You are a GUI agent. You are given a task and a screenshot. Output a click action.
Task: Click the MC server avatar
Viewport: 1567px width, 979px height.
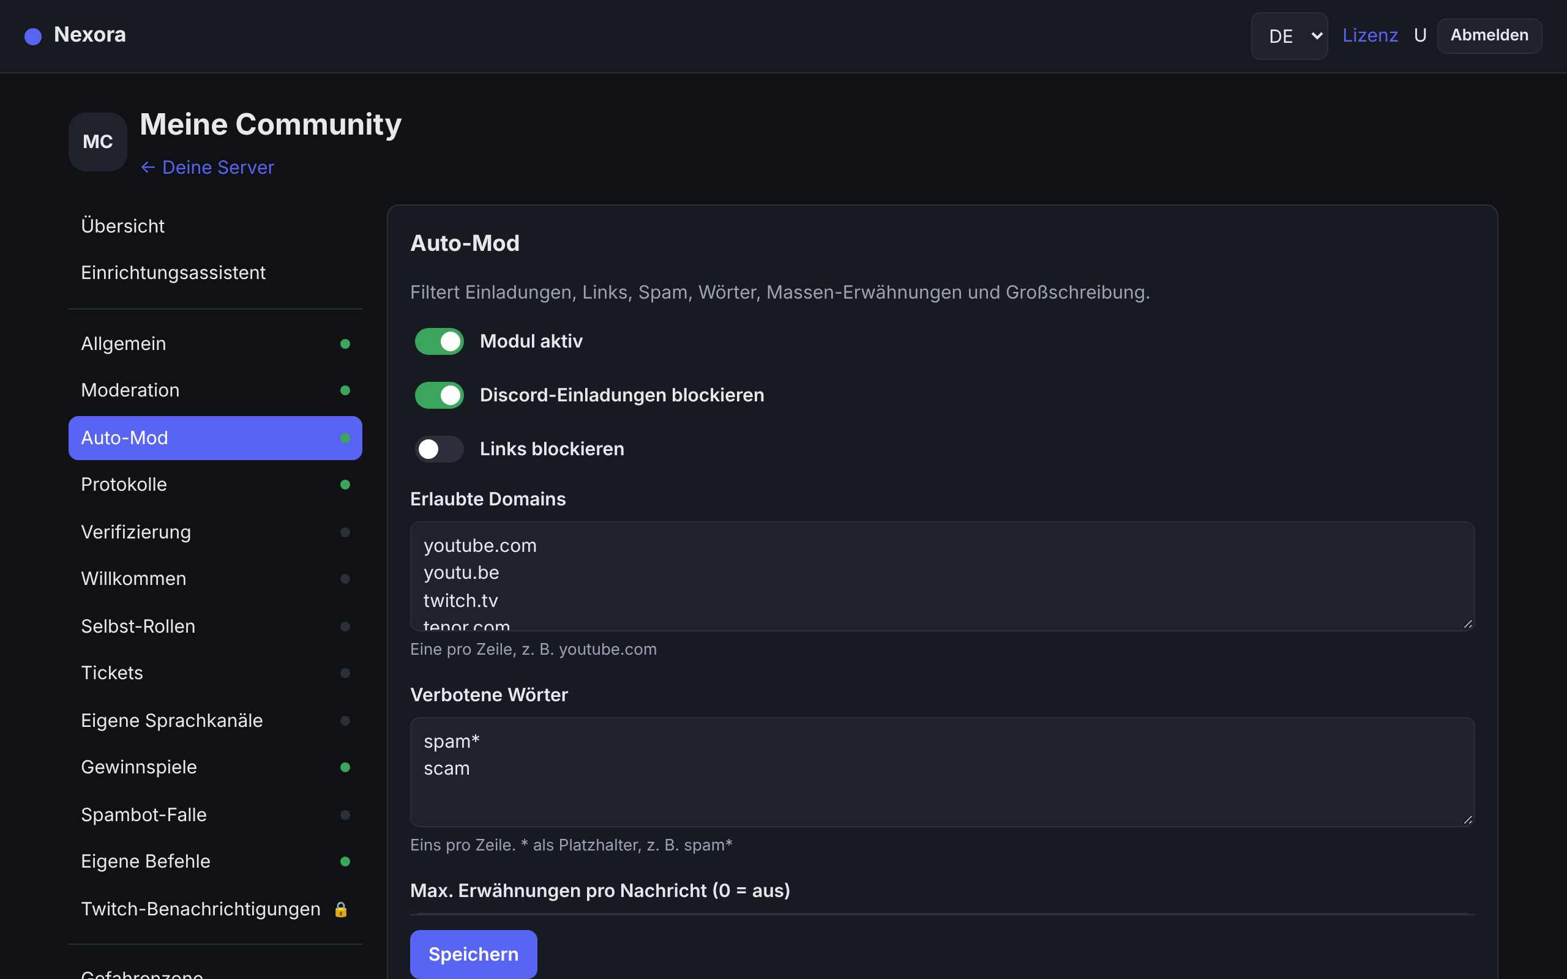point(98,142)
